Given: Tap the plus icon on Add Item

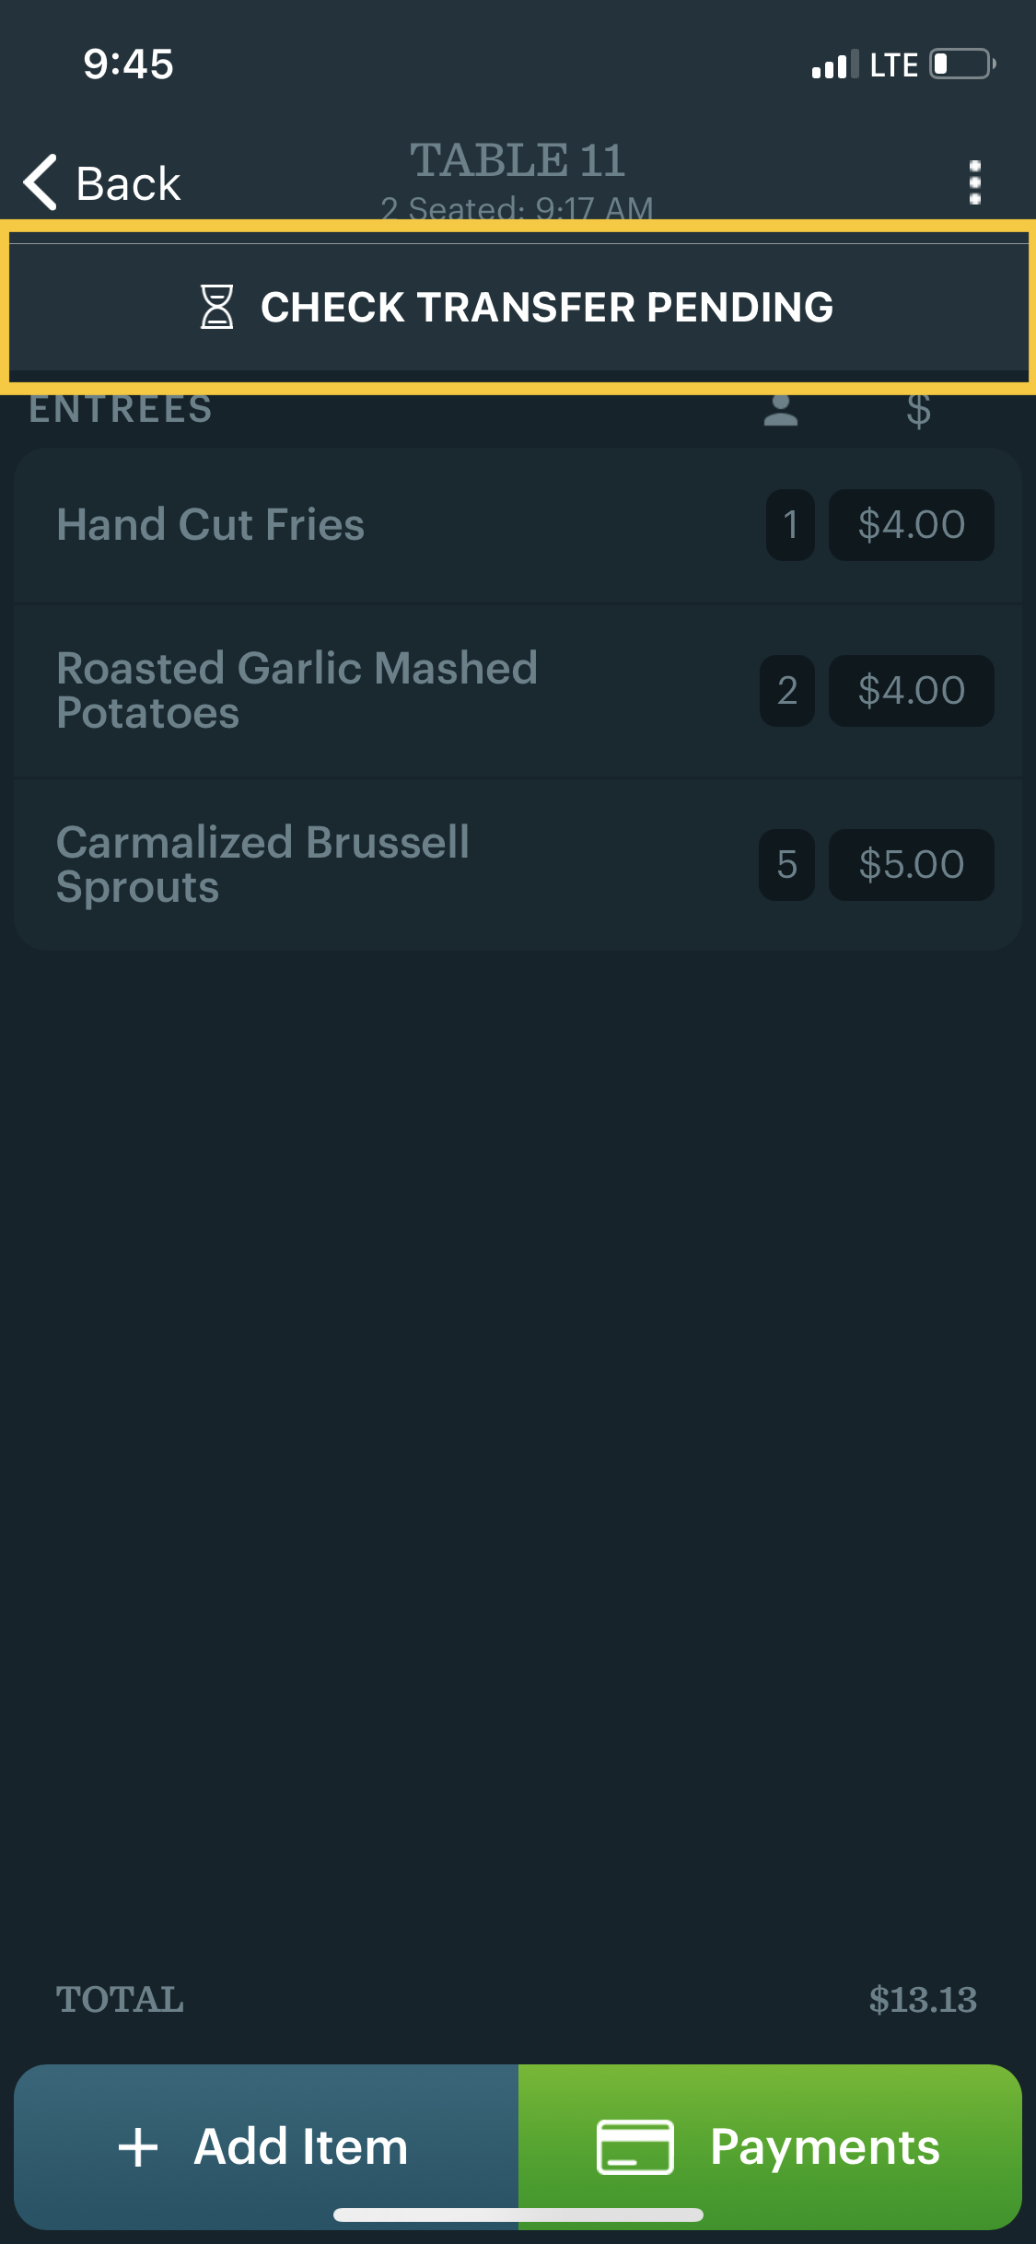Looking at the screenshot, I should click(x=138, y=2147).
